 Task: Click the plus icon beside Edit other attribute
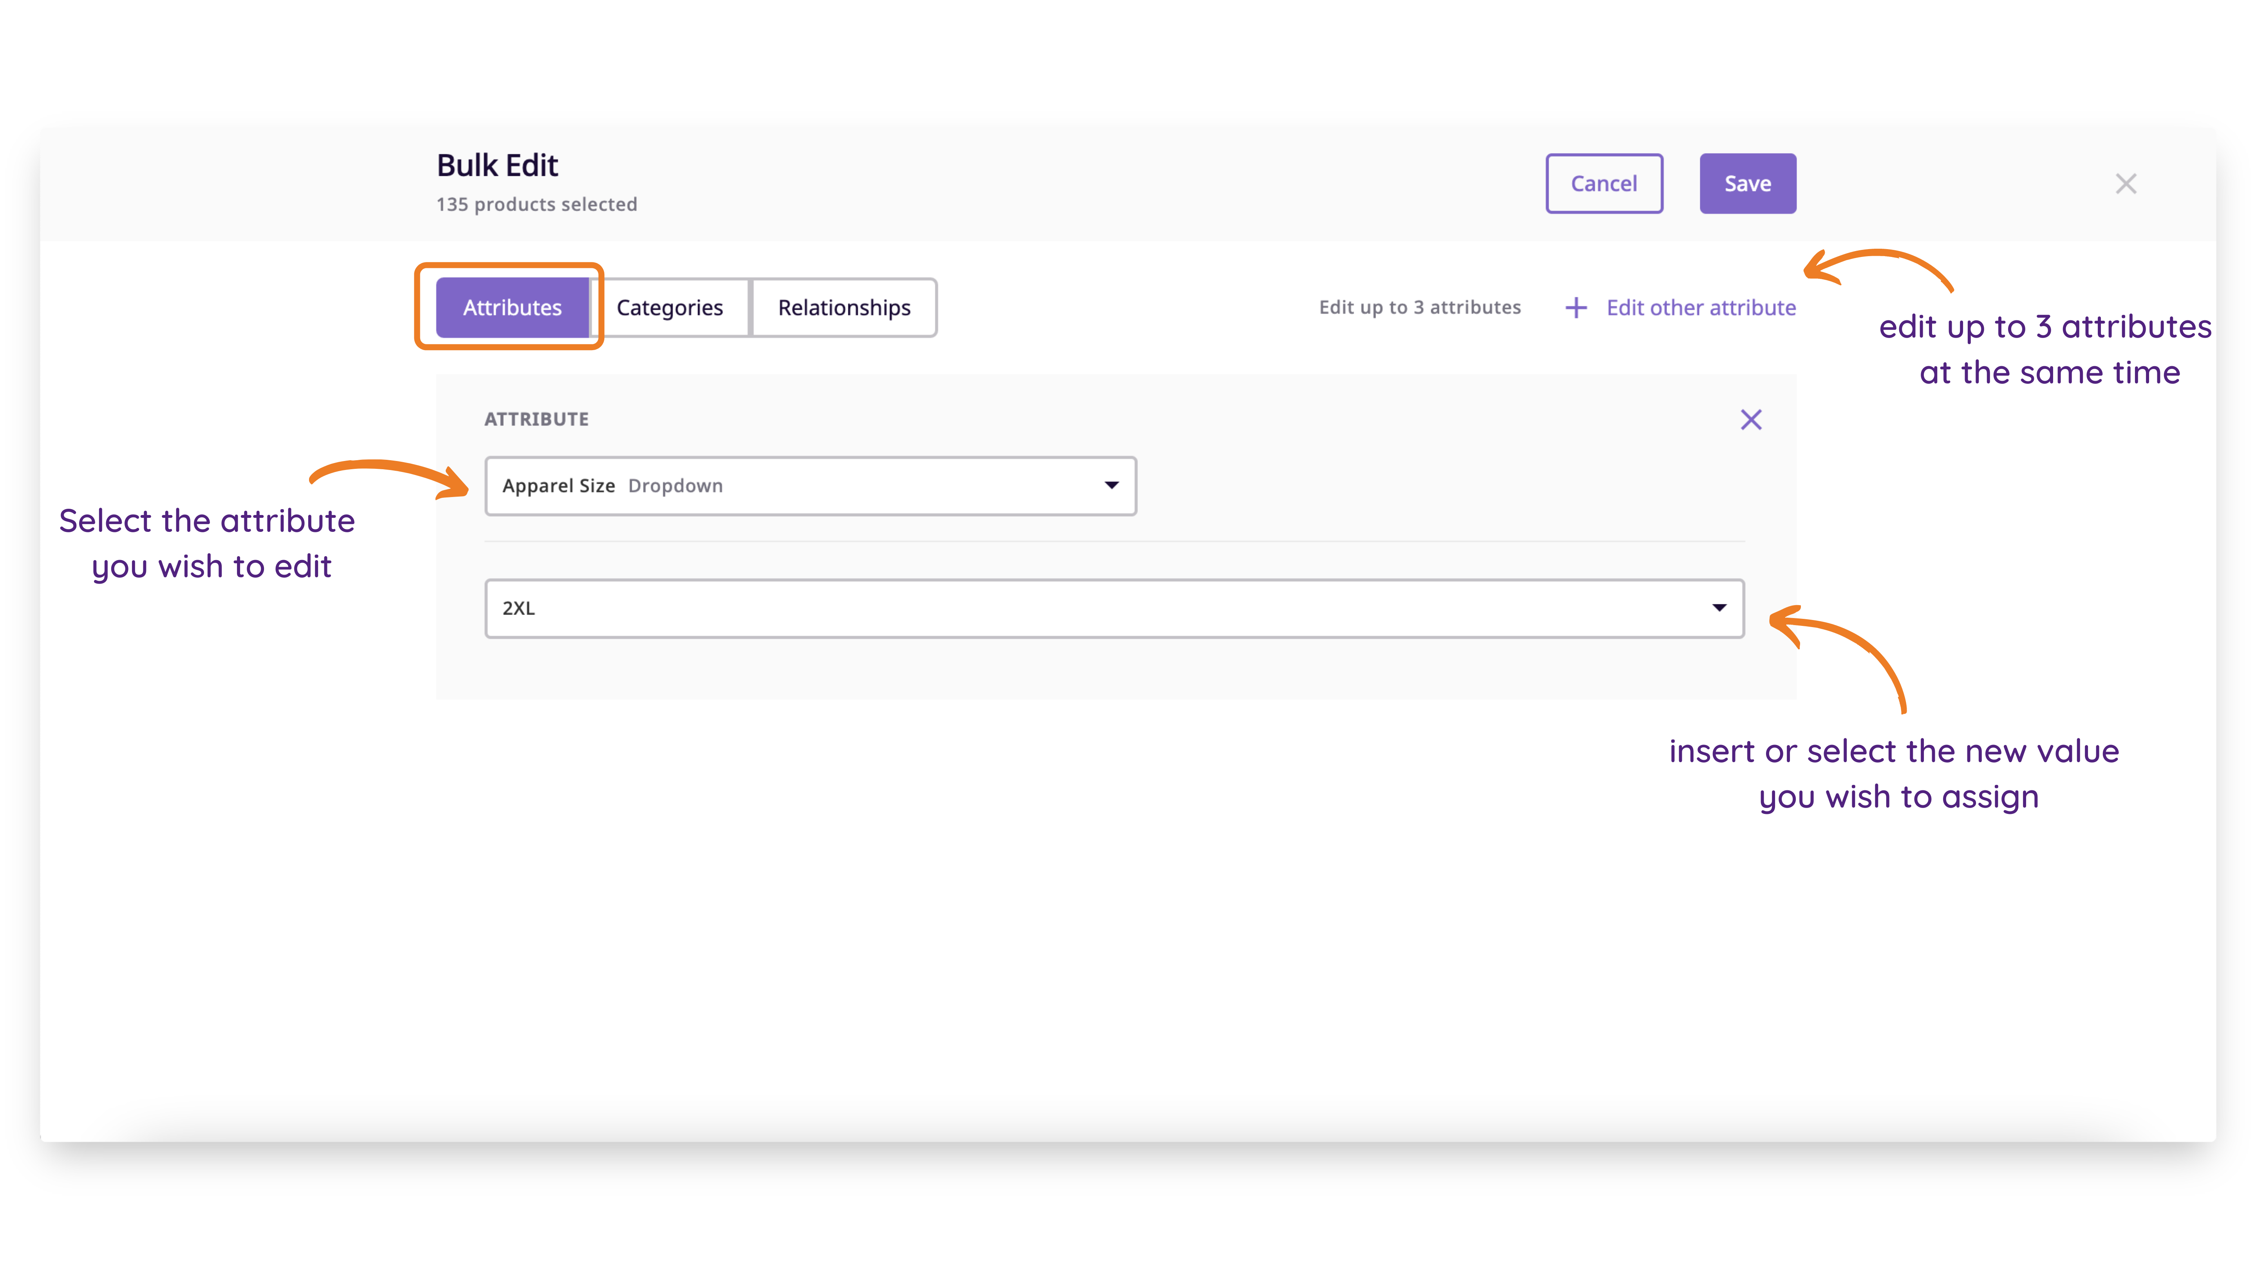(1576, 307)
